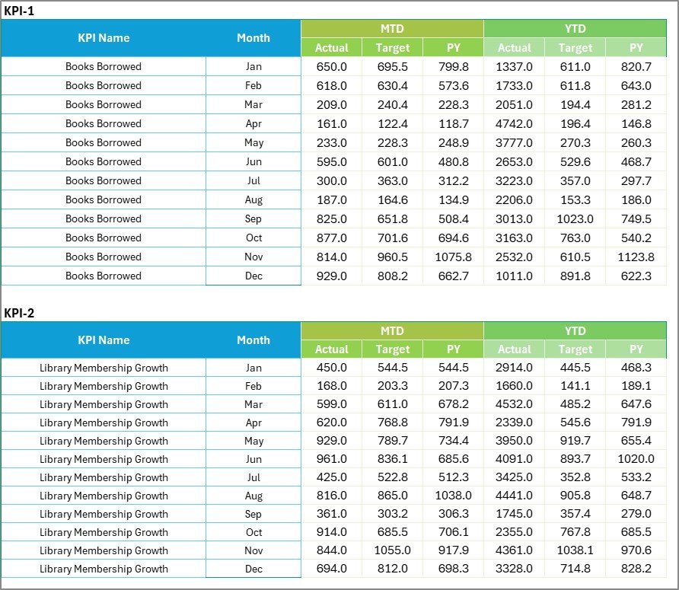Screen dimensions: 679x590
Task: Select the KPI-2 section label
Action: pos(20,312)
